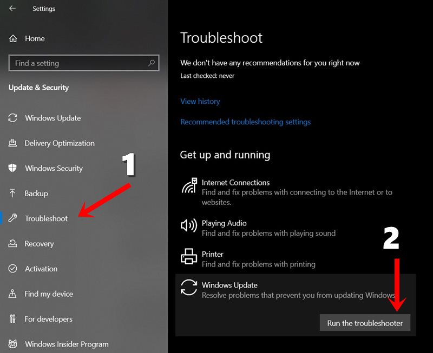Click the search magnifier icon

(x=152, y=63)
